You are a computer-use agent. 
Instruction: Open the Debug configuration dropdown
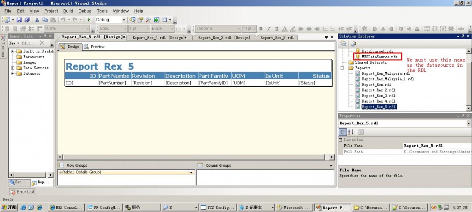pyautogui.click(x=124, y=20)
